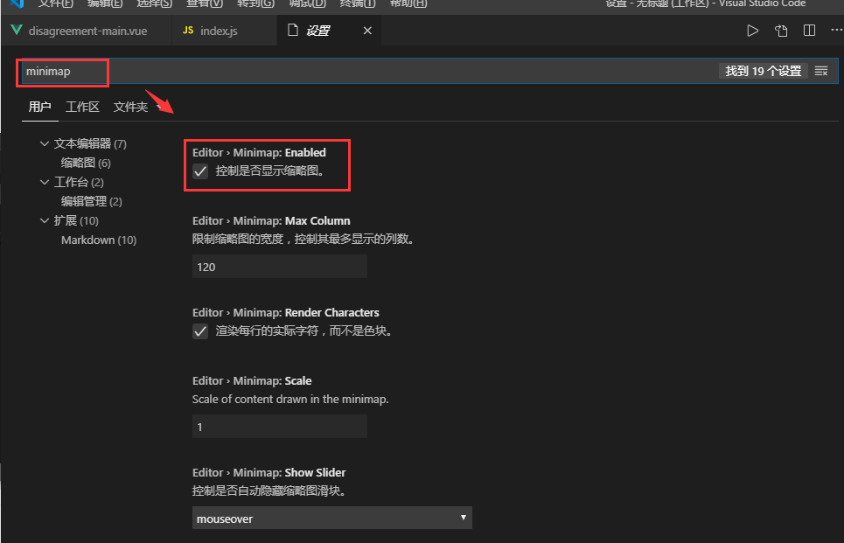This screenshot has height=543, width=844.
Task: Collapse the 文本编辑器 tree section
Action: point(45,143)
